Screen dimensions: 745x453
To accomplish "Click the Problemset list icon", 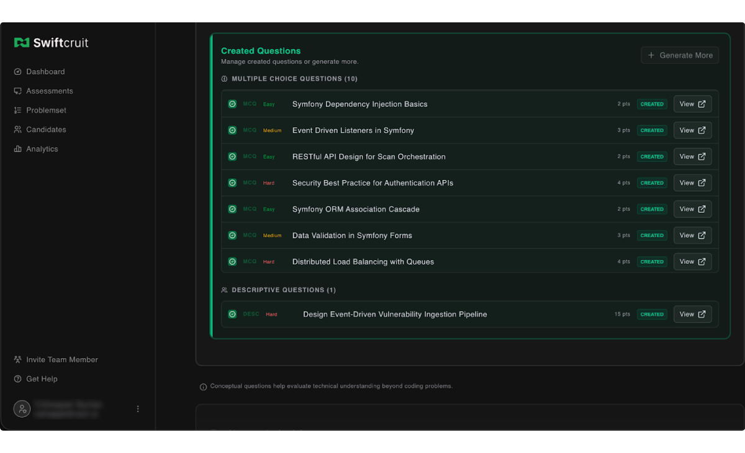I will point(17,110).
